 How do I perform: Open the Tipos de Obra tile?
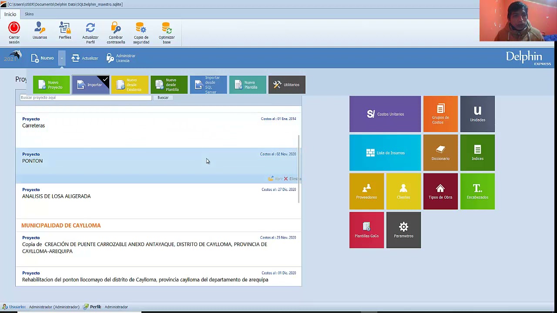[440, 191]
